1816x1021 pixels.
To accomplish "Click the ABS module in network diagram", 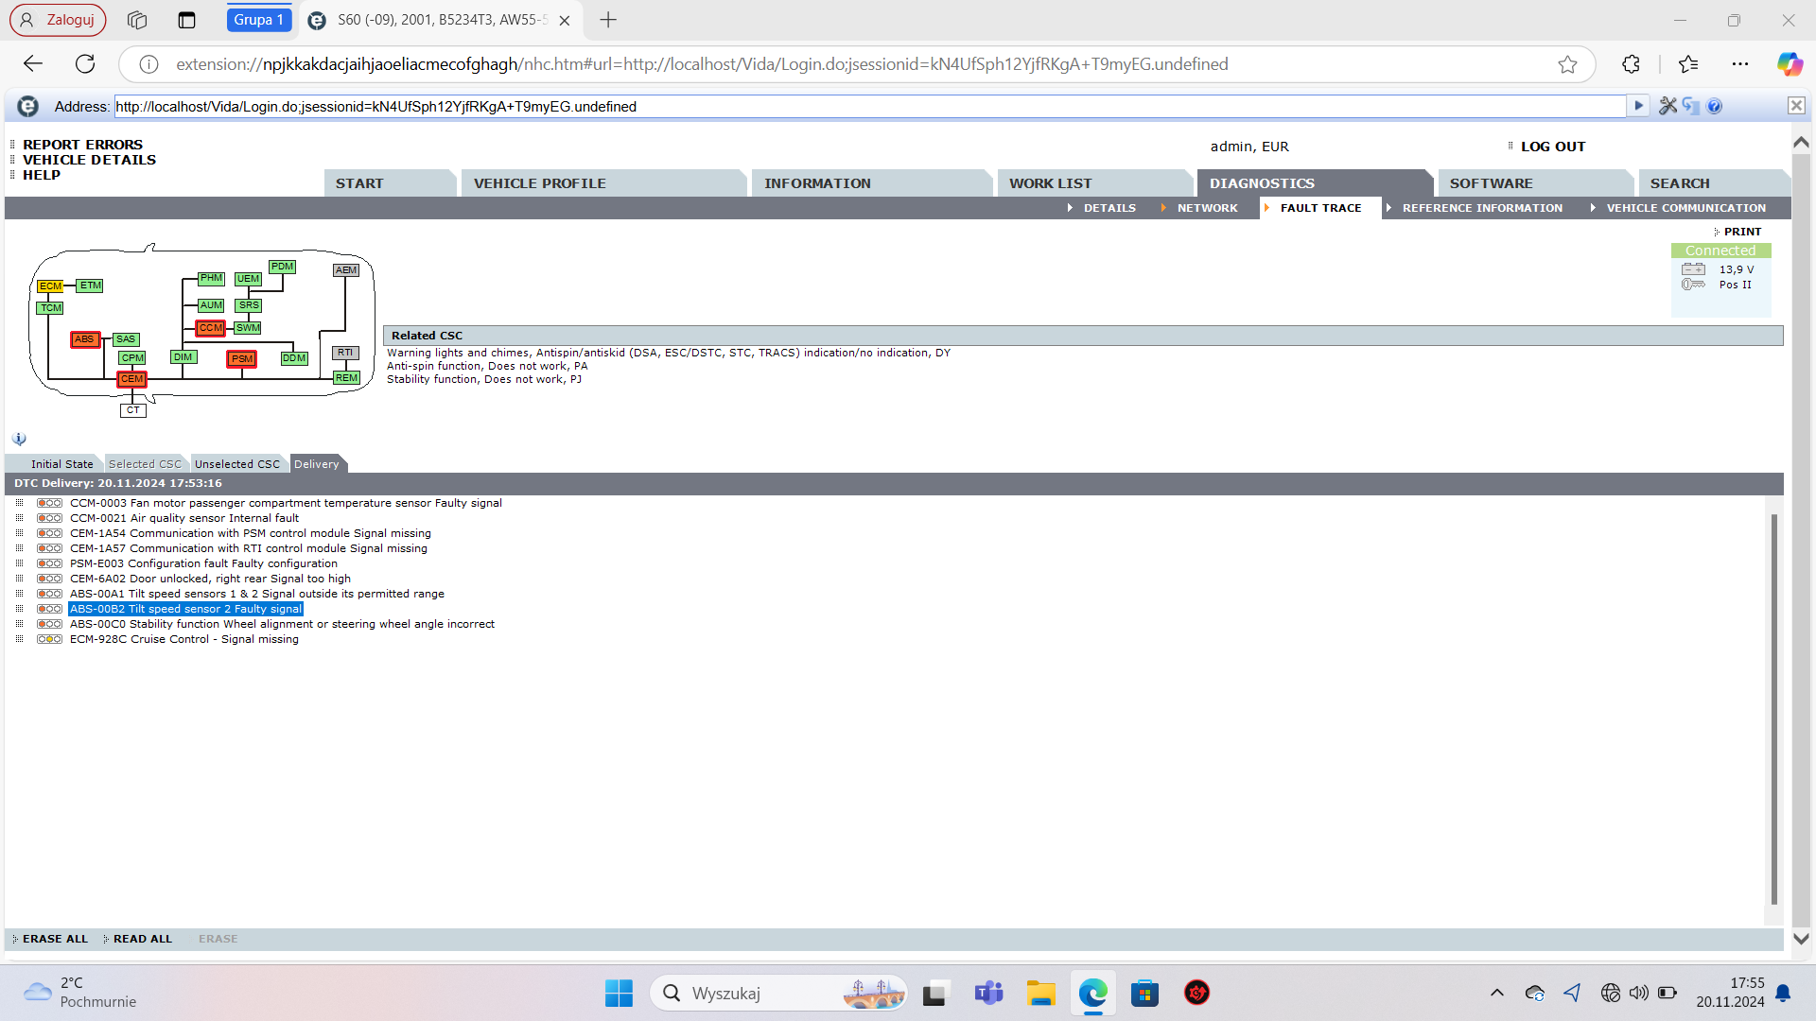I will coord(84,339).
